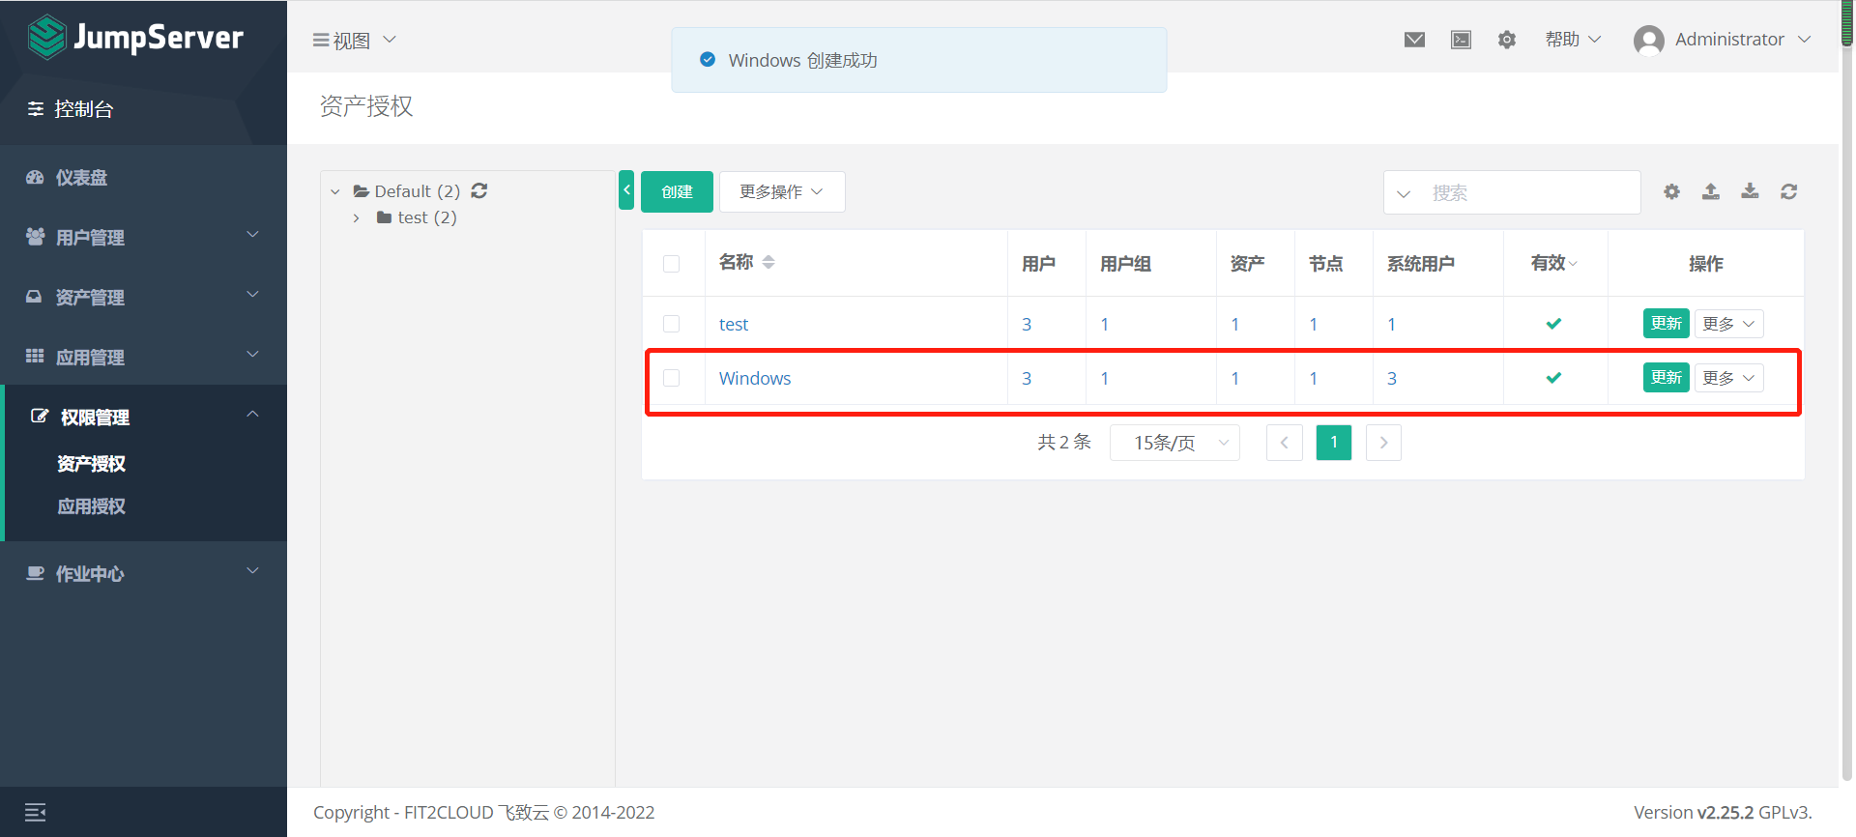The image size is (1856, 837).
Task: Click the 创建 button
Action: 677,191
